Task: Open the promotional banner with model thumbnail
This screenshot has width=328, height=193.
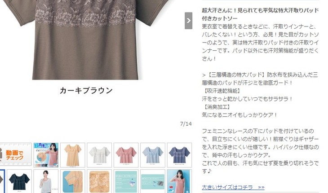Action: [46, 155]
